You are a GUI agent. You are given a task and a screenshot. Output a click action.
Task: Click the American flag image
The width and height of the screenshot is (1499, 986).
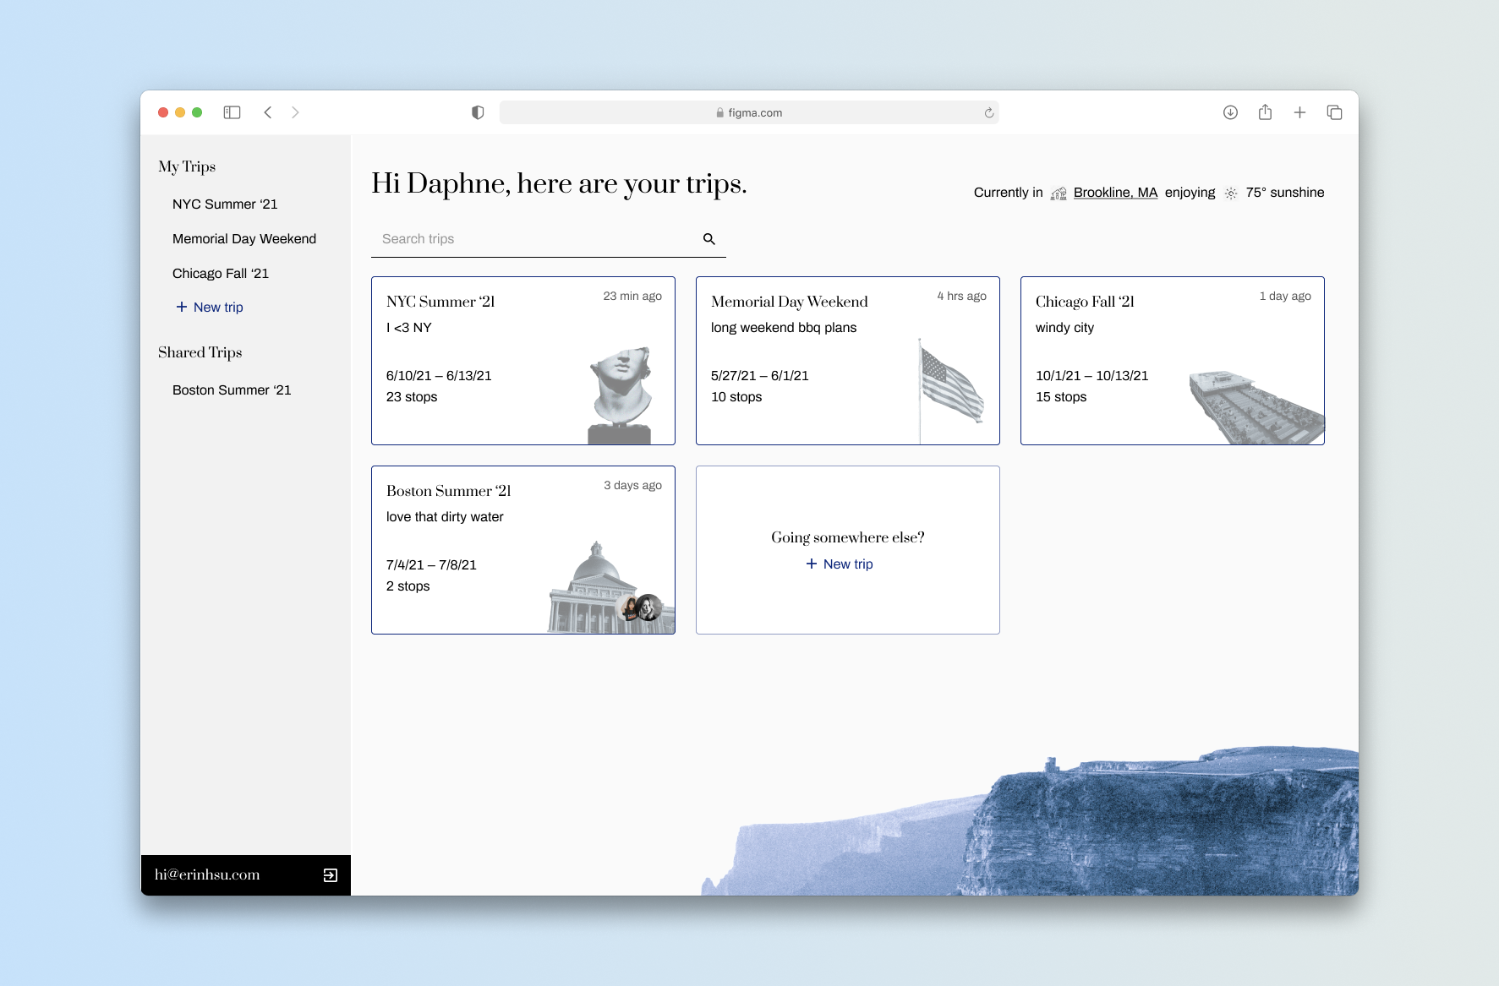pyautogui.click(x=951, y=391)
